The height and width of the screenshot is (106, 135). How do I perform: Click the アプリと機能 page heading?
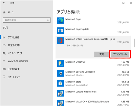pyautogui.click(x=68, y=12)
